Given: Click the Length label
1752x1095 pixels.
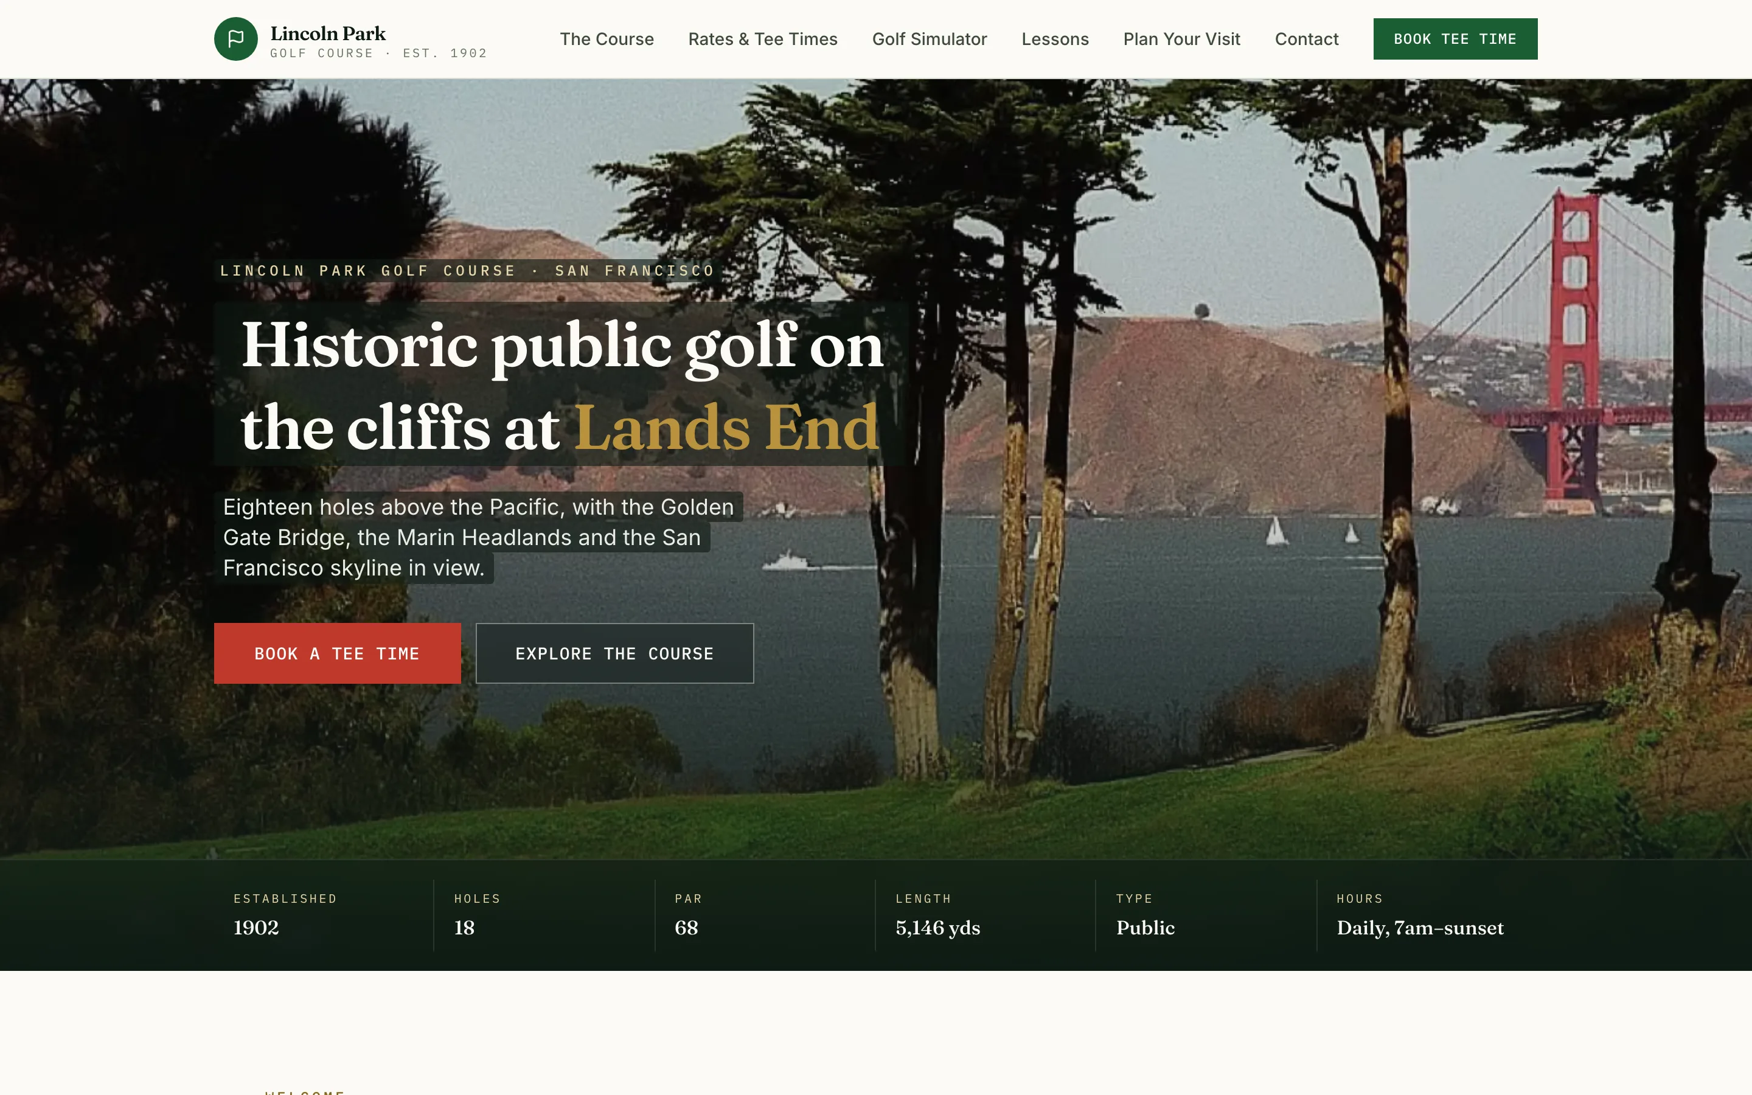Looking at the screenshot, I should pos(923,899).
